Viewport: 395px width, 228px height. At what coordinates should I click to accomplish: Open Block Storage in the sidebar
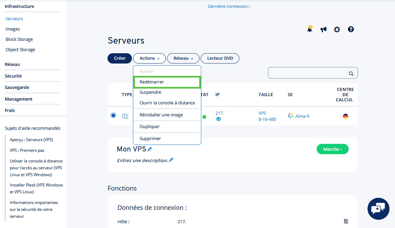[19, 39]
